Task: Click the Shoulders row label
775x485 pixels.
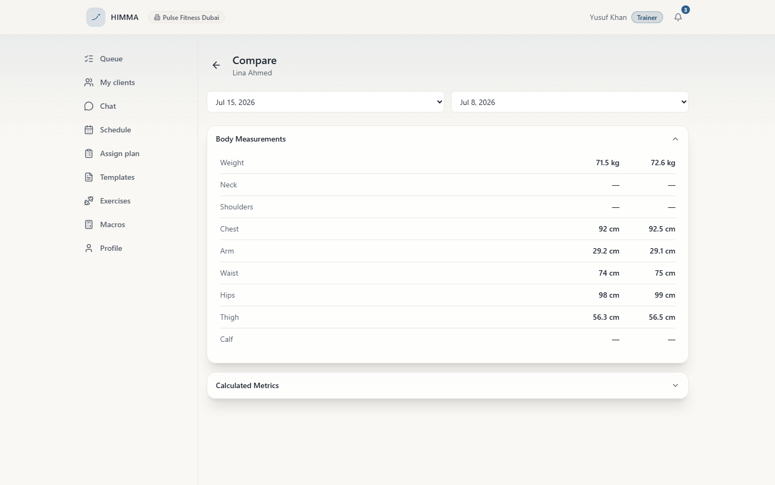Action: pyautogui.click(x=237, y=207)
